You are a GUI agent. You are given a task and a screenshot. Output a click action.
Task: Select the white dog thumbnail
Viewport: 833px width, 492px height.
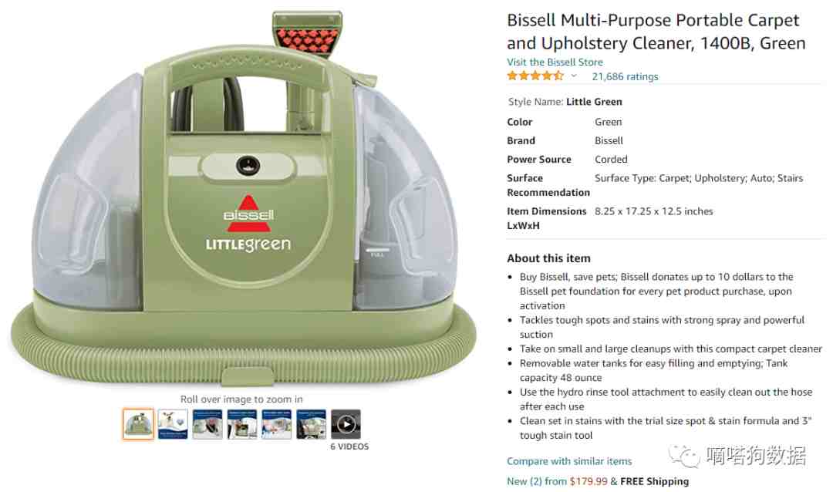173,424
